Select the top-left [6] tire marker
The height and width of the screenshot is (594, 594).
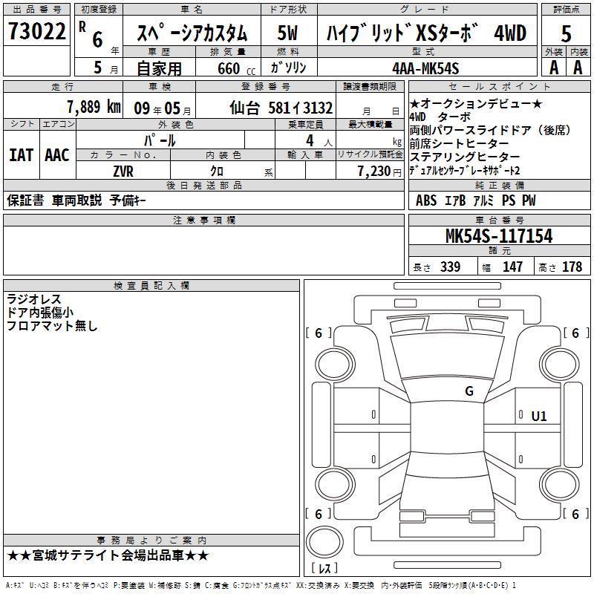coord(319,333)
